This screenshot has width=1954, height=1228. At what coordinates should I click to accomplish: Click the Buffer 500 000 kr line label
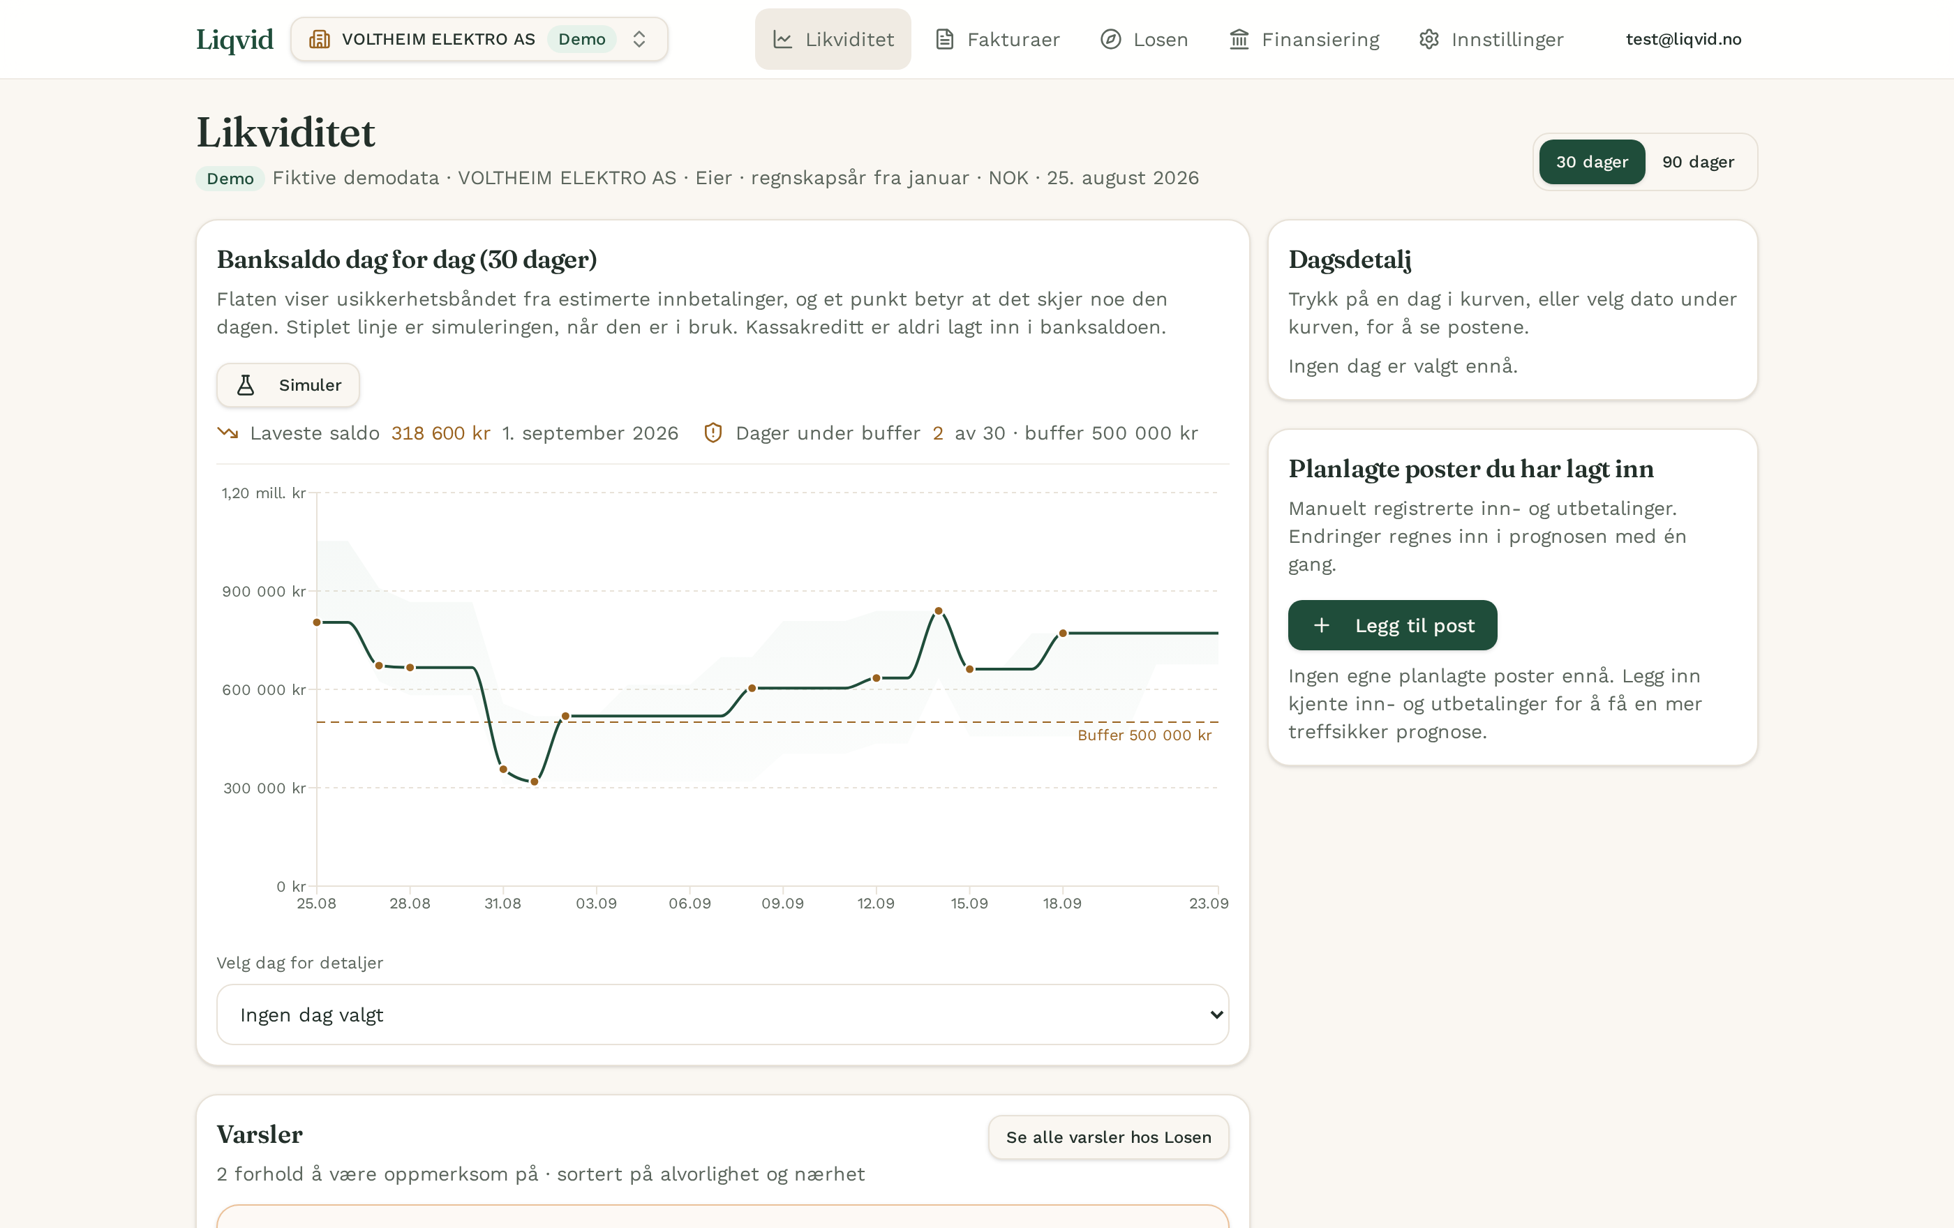[1144, 735]
